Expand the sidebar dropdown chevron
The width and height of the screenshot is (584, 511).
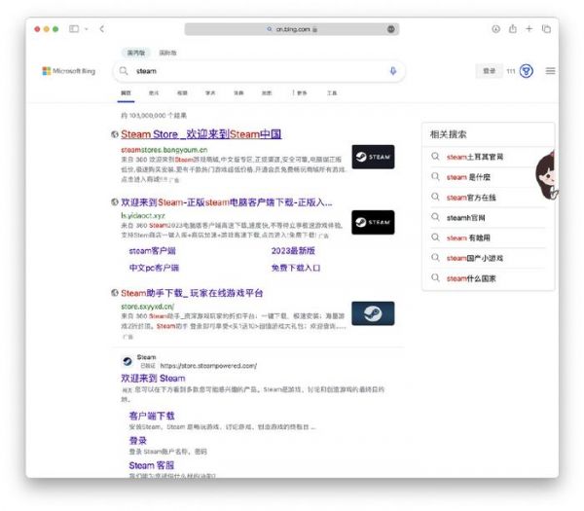(87, 29)
